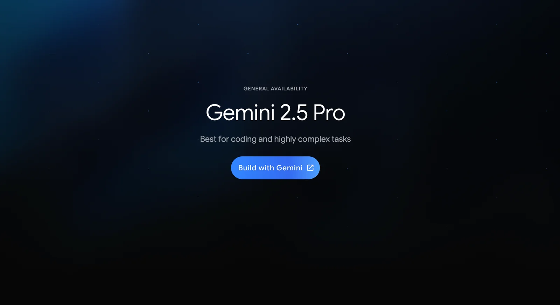Click the word 'Gemini' in the heading

pyautogui.click(x=240, y=113)
